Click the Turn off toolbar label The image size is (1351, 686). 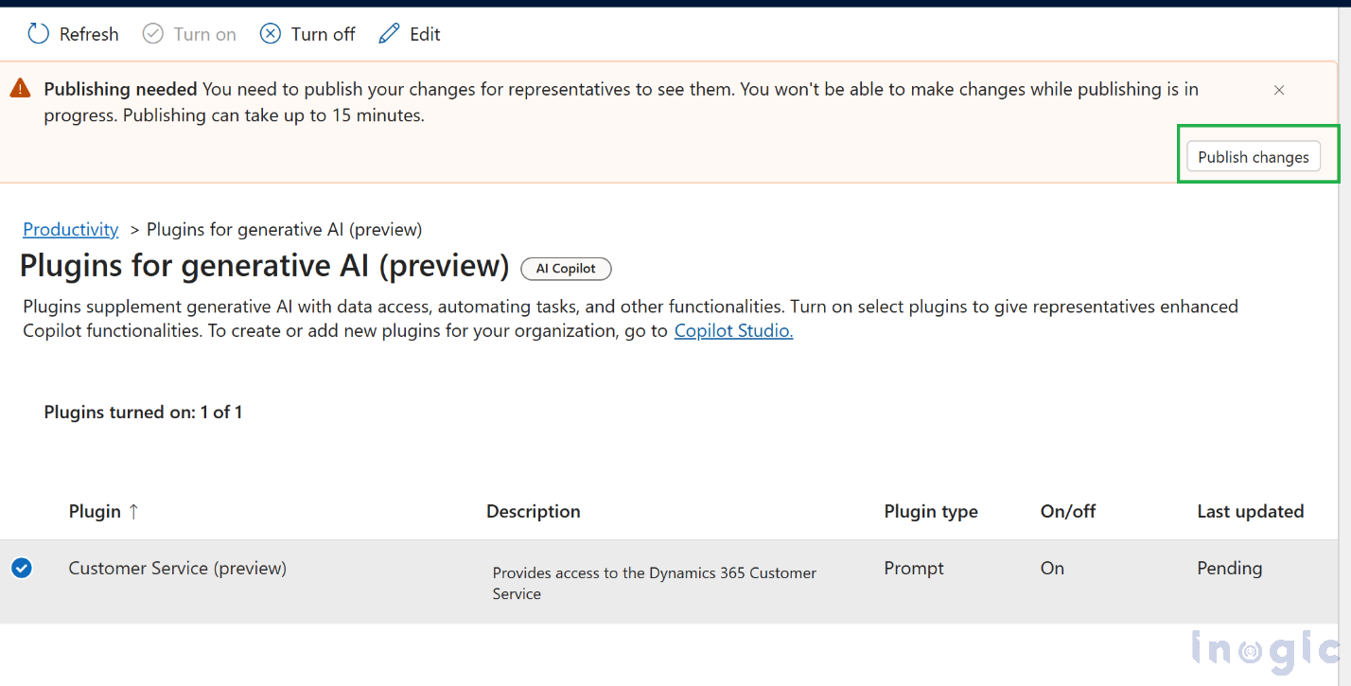tap(324, 34)
